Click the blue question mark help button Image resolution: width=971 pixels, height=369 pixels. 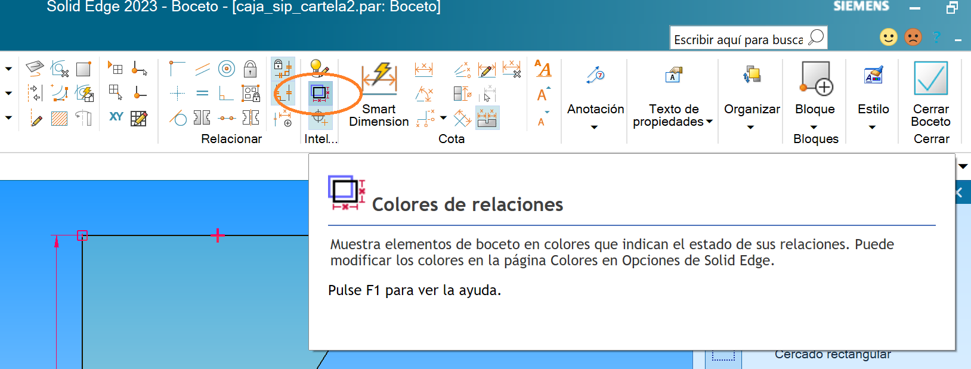pos(936,38)
